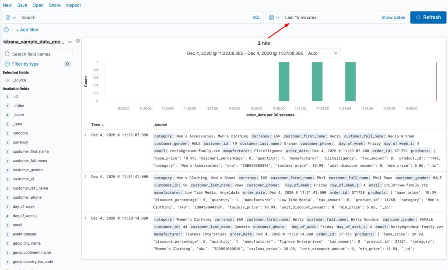Open the Inspect menu item
Image resolution: width=448 pixels, height=270 pixels.
point(73,5)
